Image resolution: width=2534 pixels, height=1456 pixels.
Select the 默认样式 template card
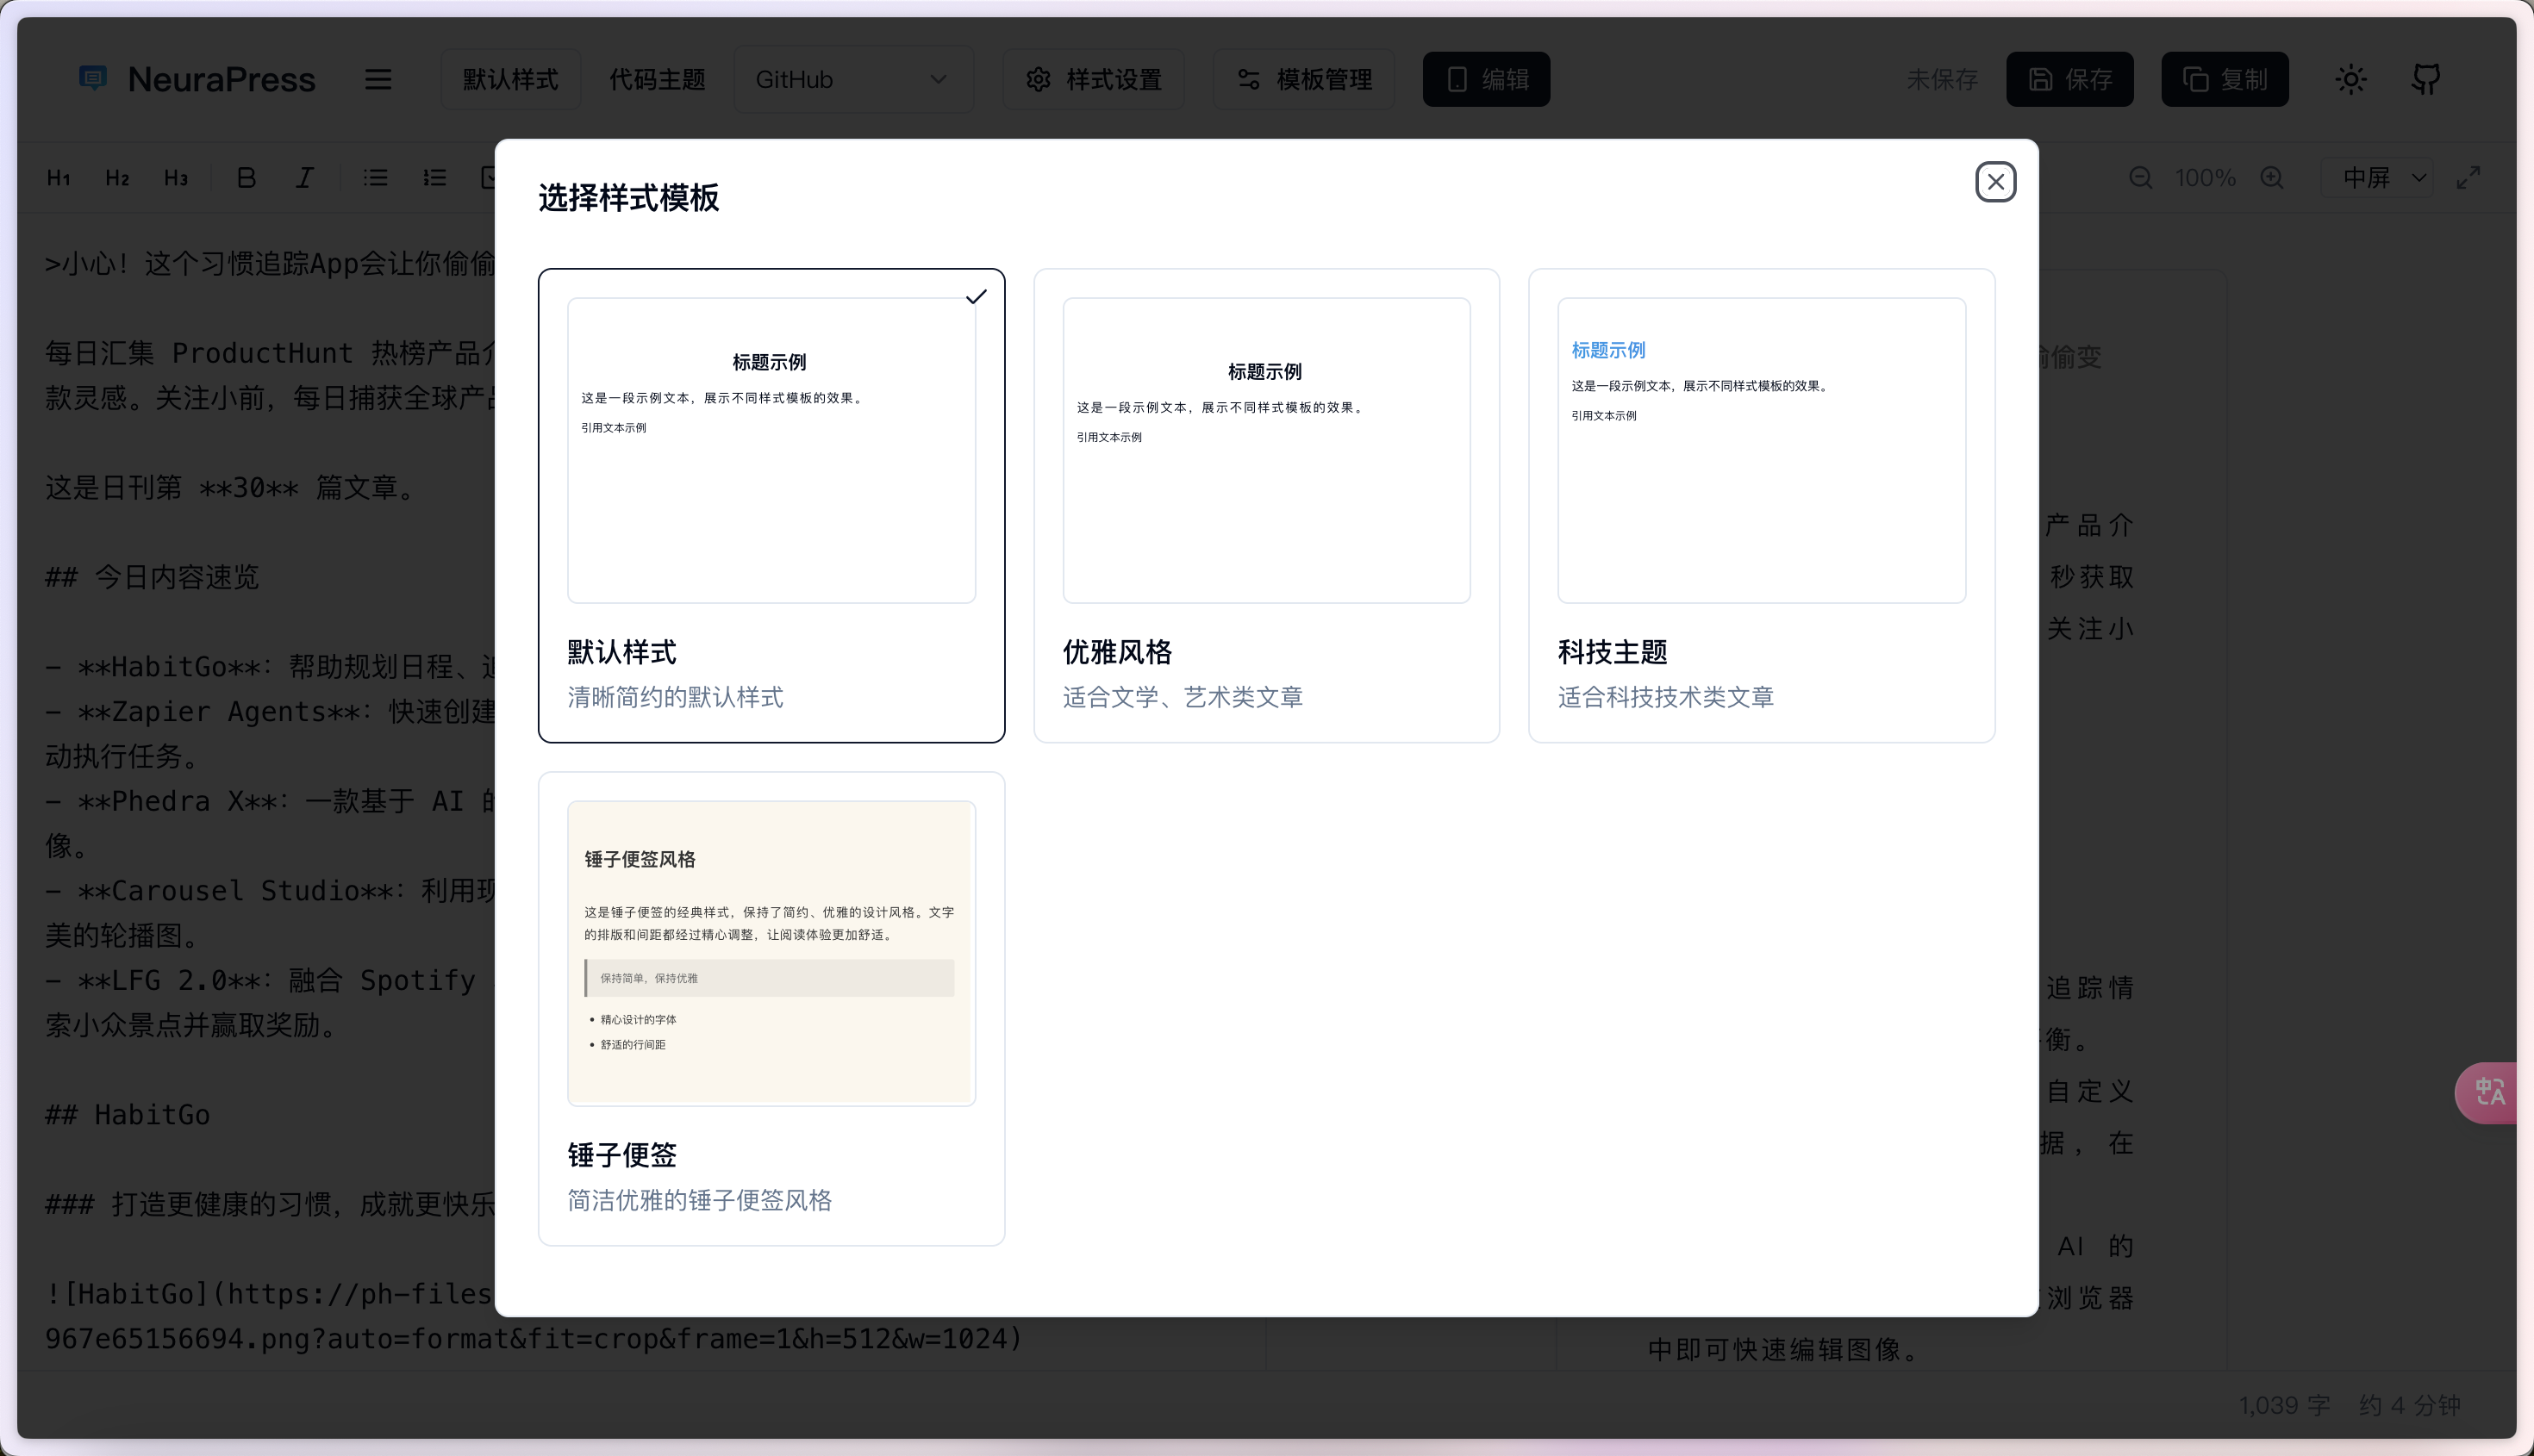[771, 505]
